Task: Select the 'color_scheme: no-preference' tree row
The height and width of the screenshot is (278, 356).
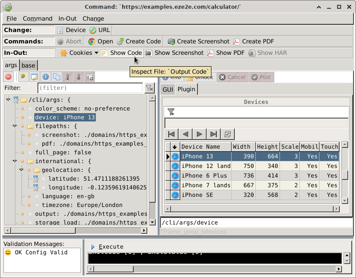Action: pyautogui.click(x=83, y=109)
